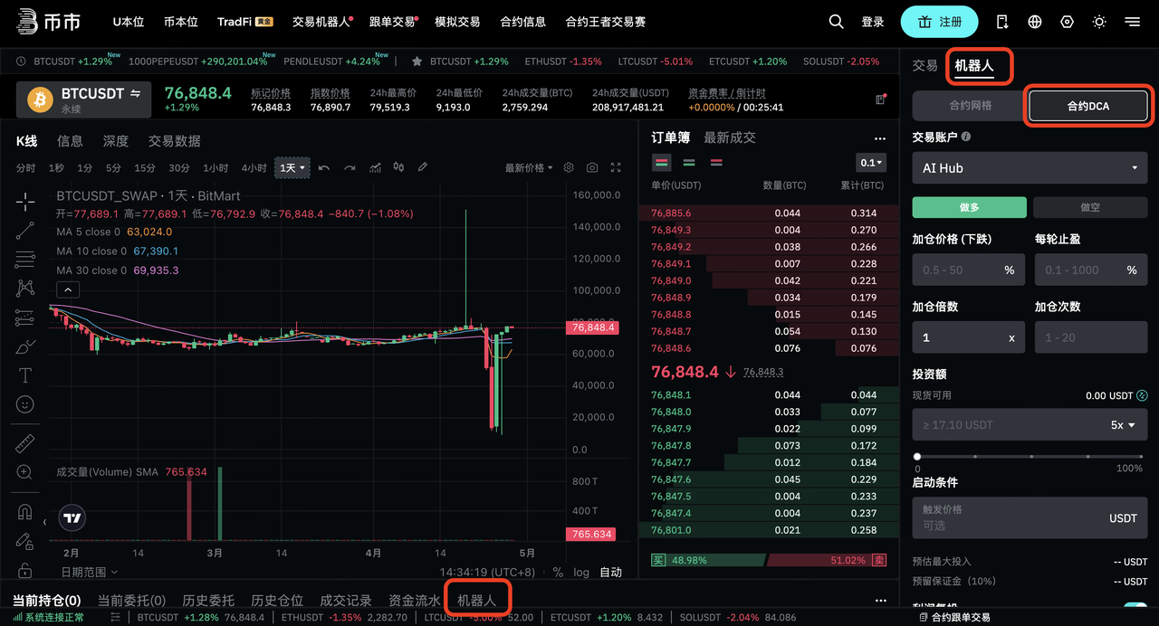Click the redo arrow in chart toolbar
Screen dimensions: 1159x626
pyautogui.click(x=350, y=168)
